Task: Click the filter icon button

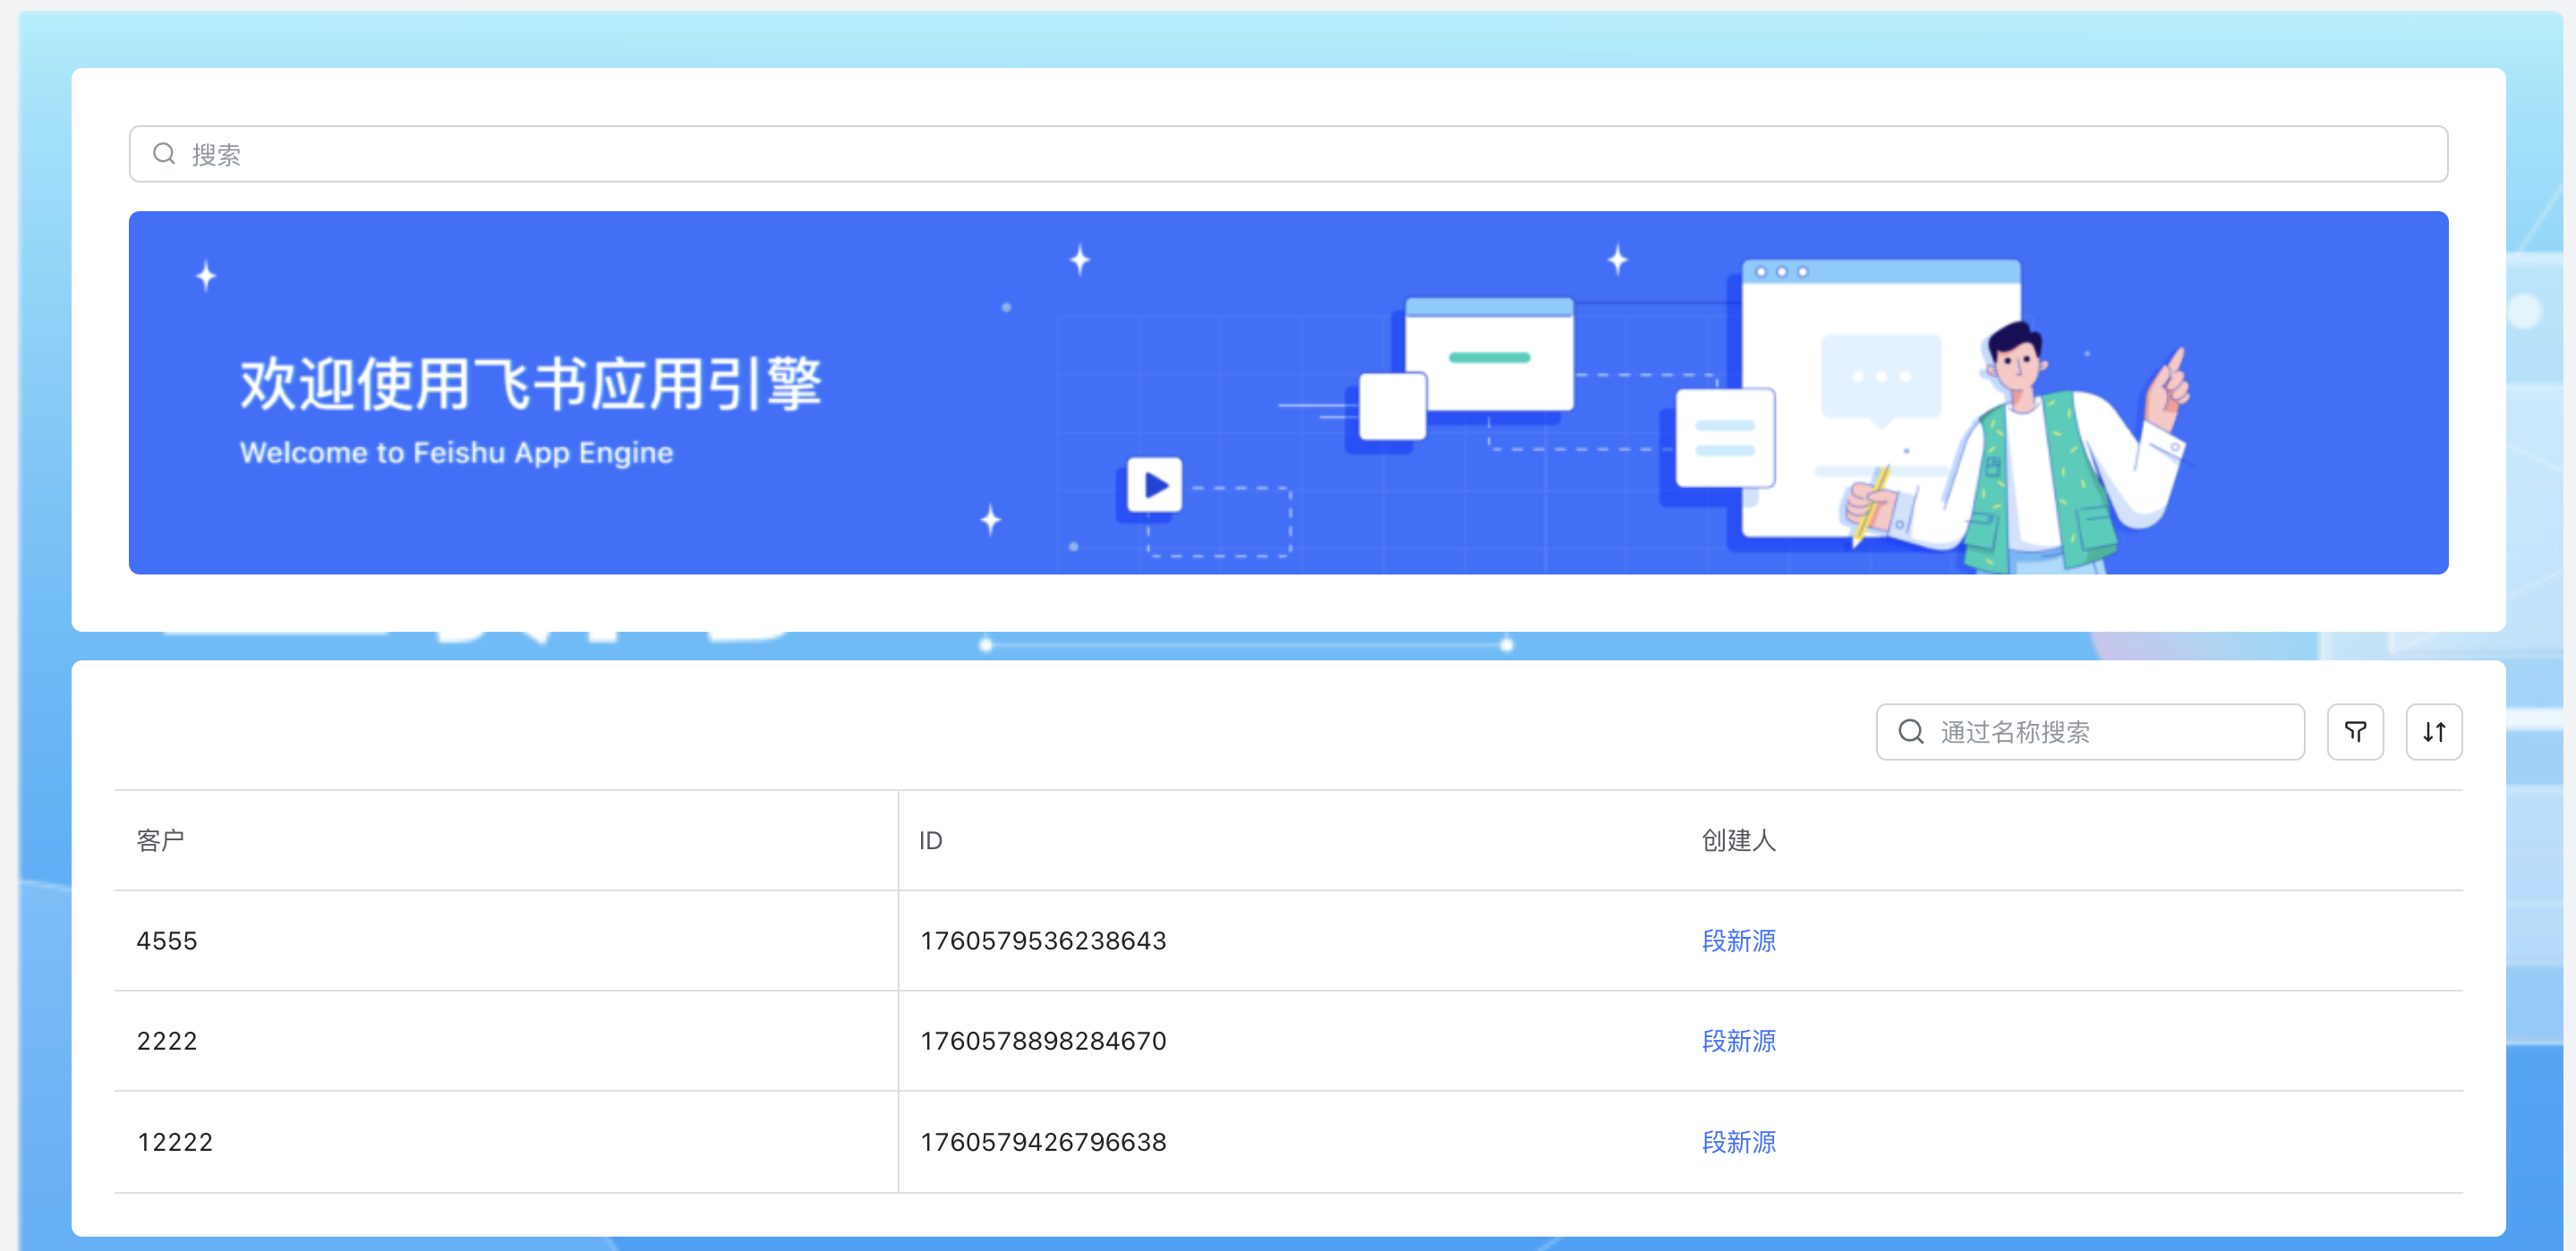Action: [x=2355, y=732]
